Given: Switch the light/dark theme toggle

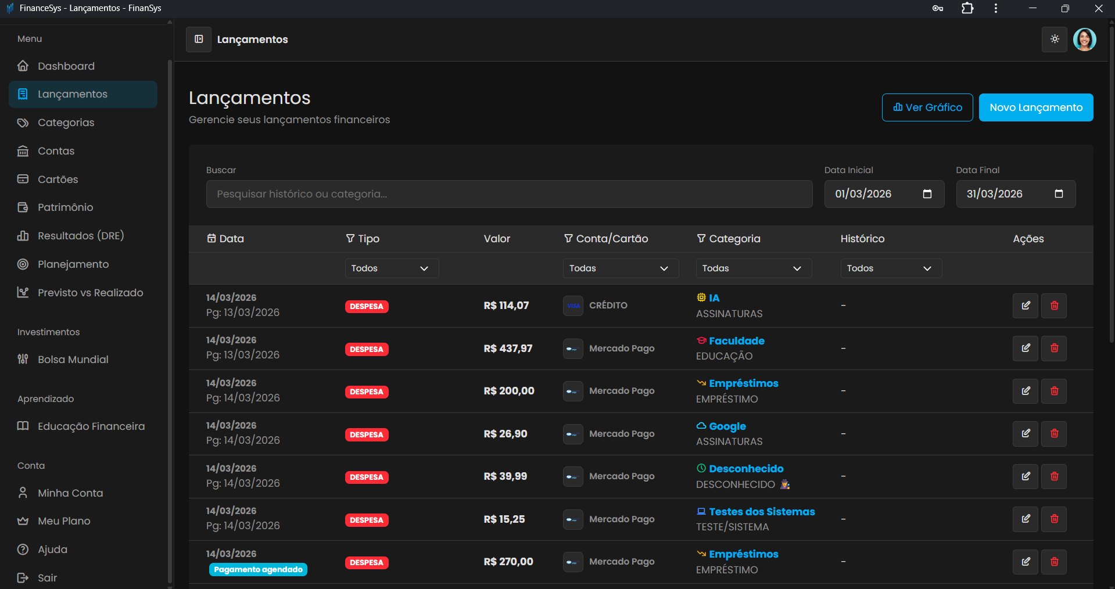Looking at the screenshot, I should click(1054, 39).
